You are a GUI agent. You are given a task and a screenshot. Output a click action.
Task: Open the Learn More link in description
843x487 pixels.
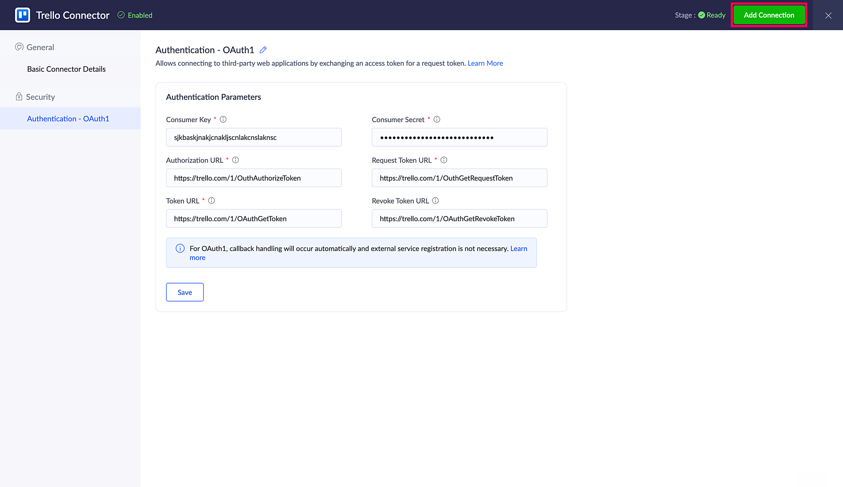[x=485, y=63]
